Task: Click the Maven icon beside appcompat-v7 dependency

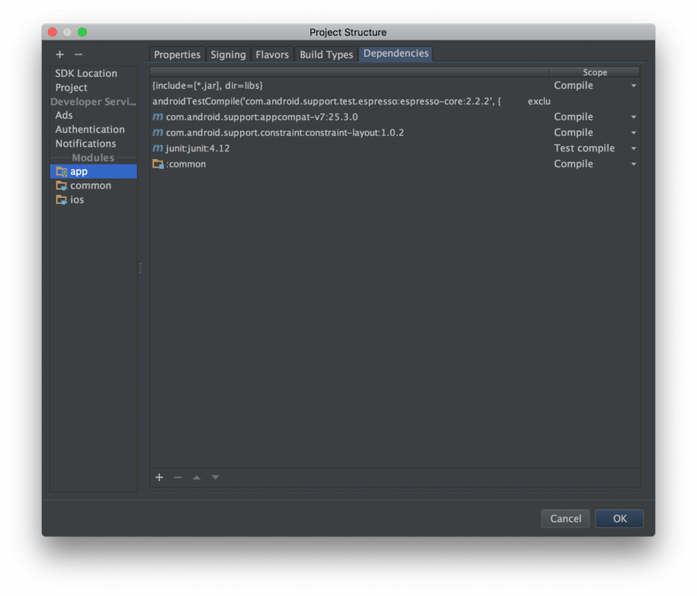Action: pos(157,117)
